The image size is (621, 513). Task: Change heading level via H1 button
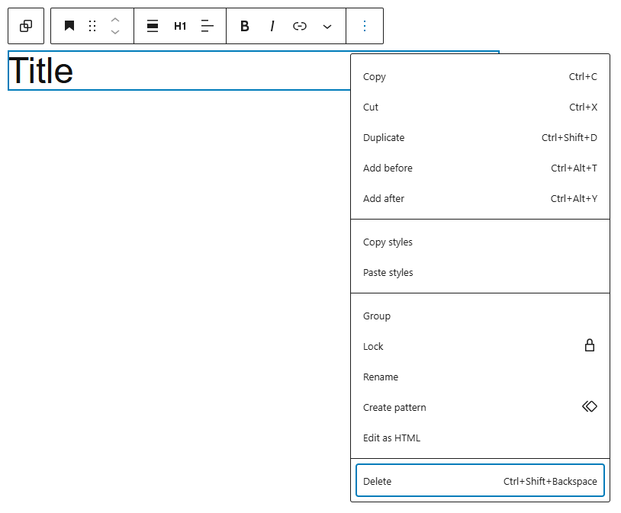pyautogui.click(x=180, y=26)
